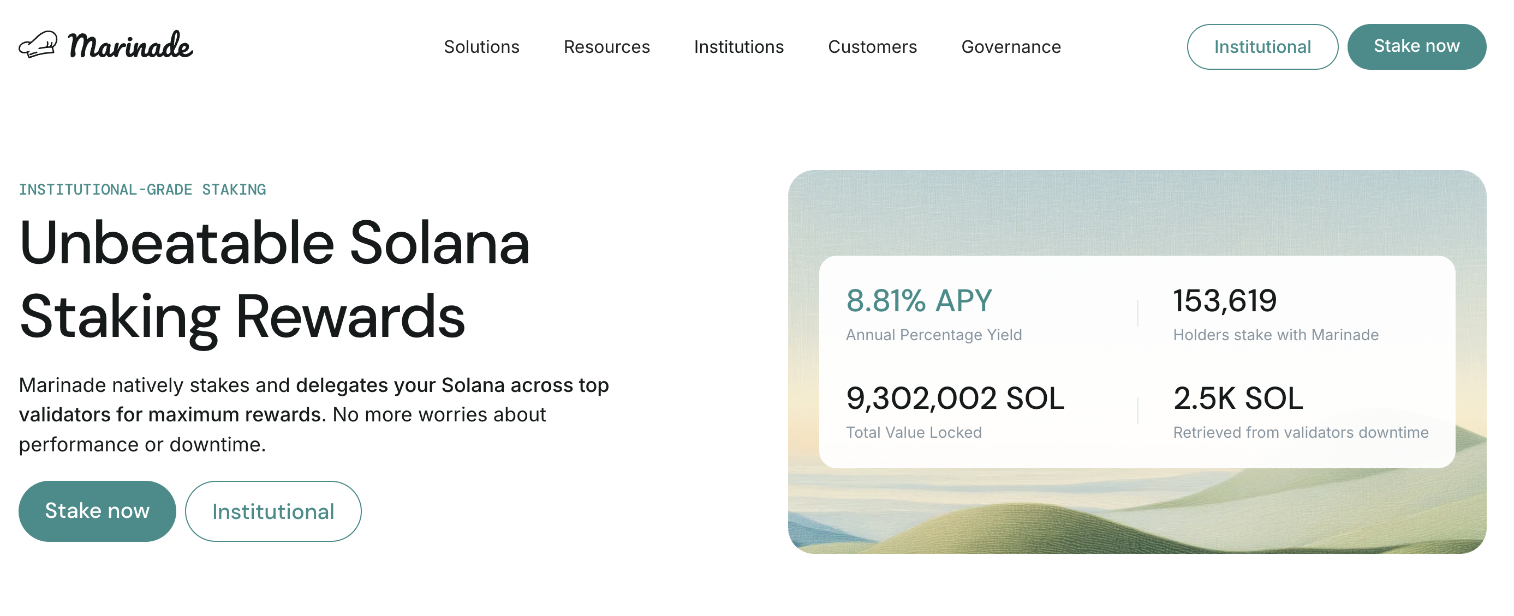The width and height of the screenshot is (1514, 616).
Task: Click the 2.5K SOL statistic
Action: (x=1238, y=398)
